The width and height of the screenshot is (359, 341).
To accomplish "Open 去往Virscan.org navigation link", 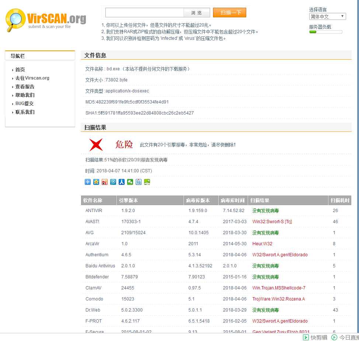I will tap(32, 78).
